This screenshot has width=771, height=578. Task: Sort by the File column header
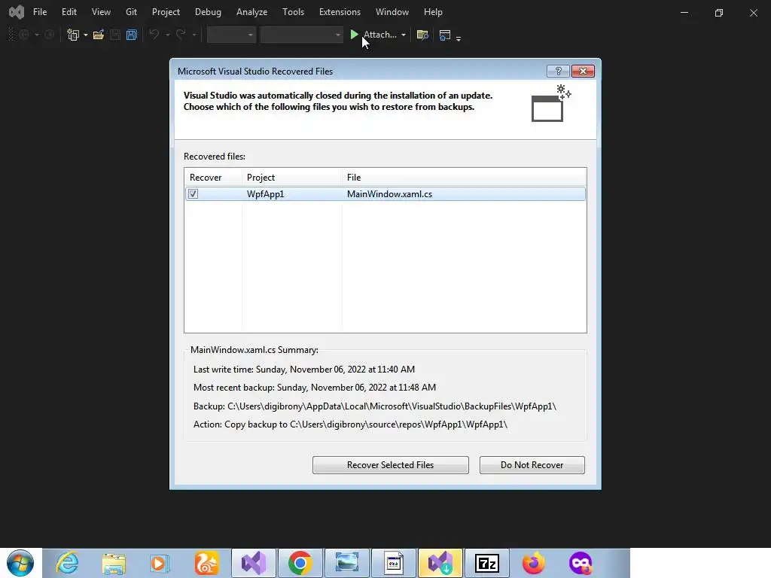(x=464, y=178)
